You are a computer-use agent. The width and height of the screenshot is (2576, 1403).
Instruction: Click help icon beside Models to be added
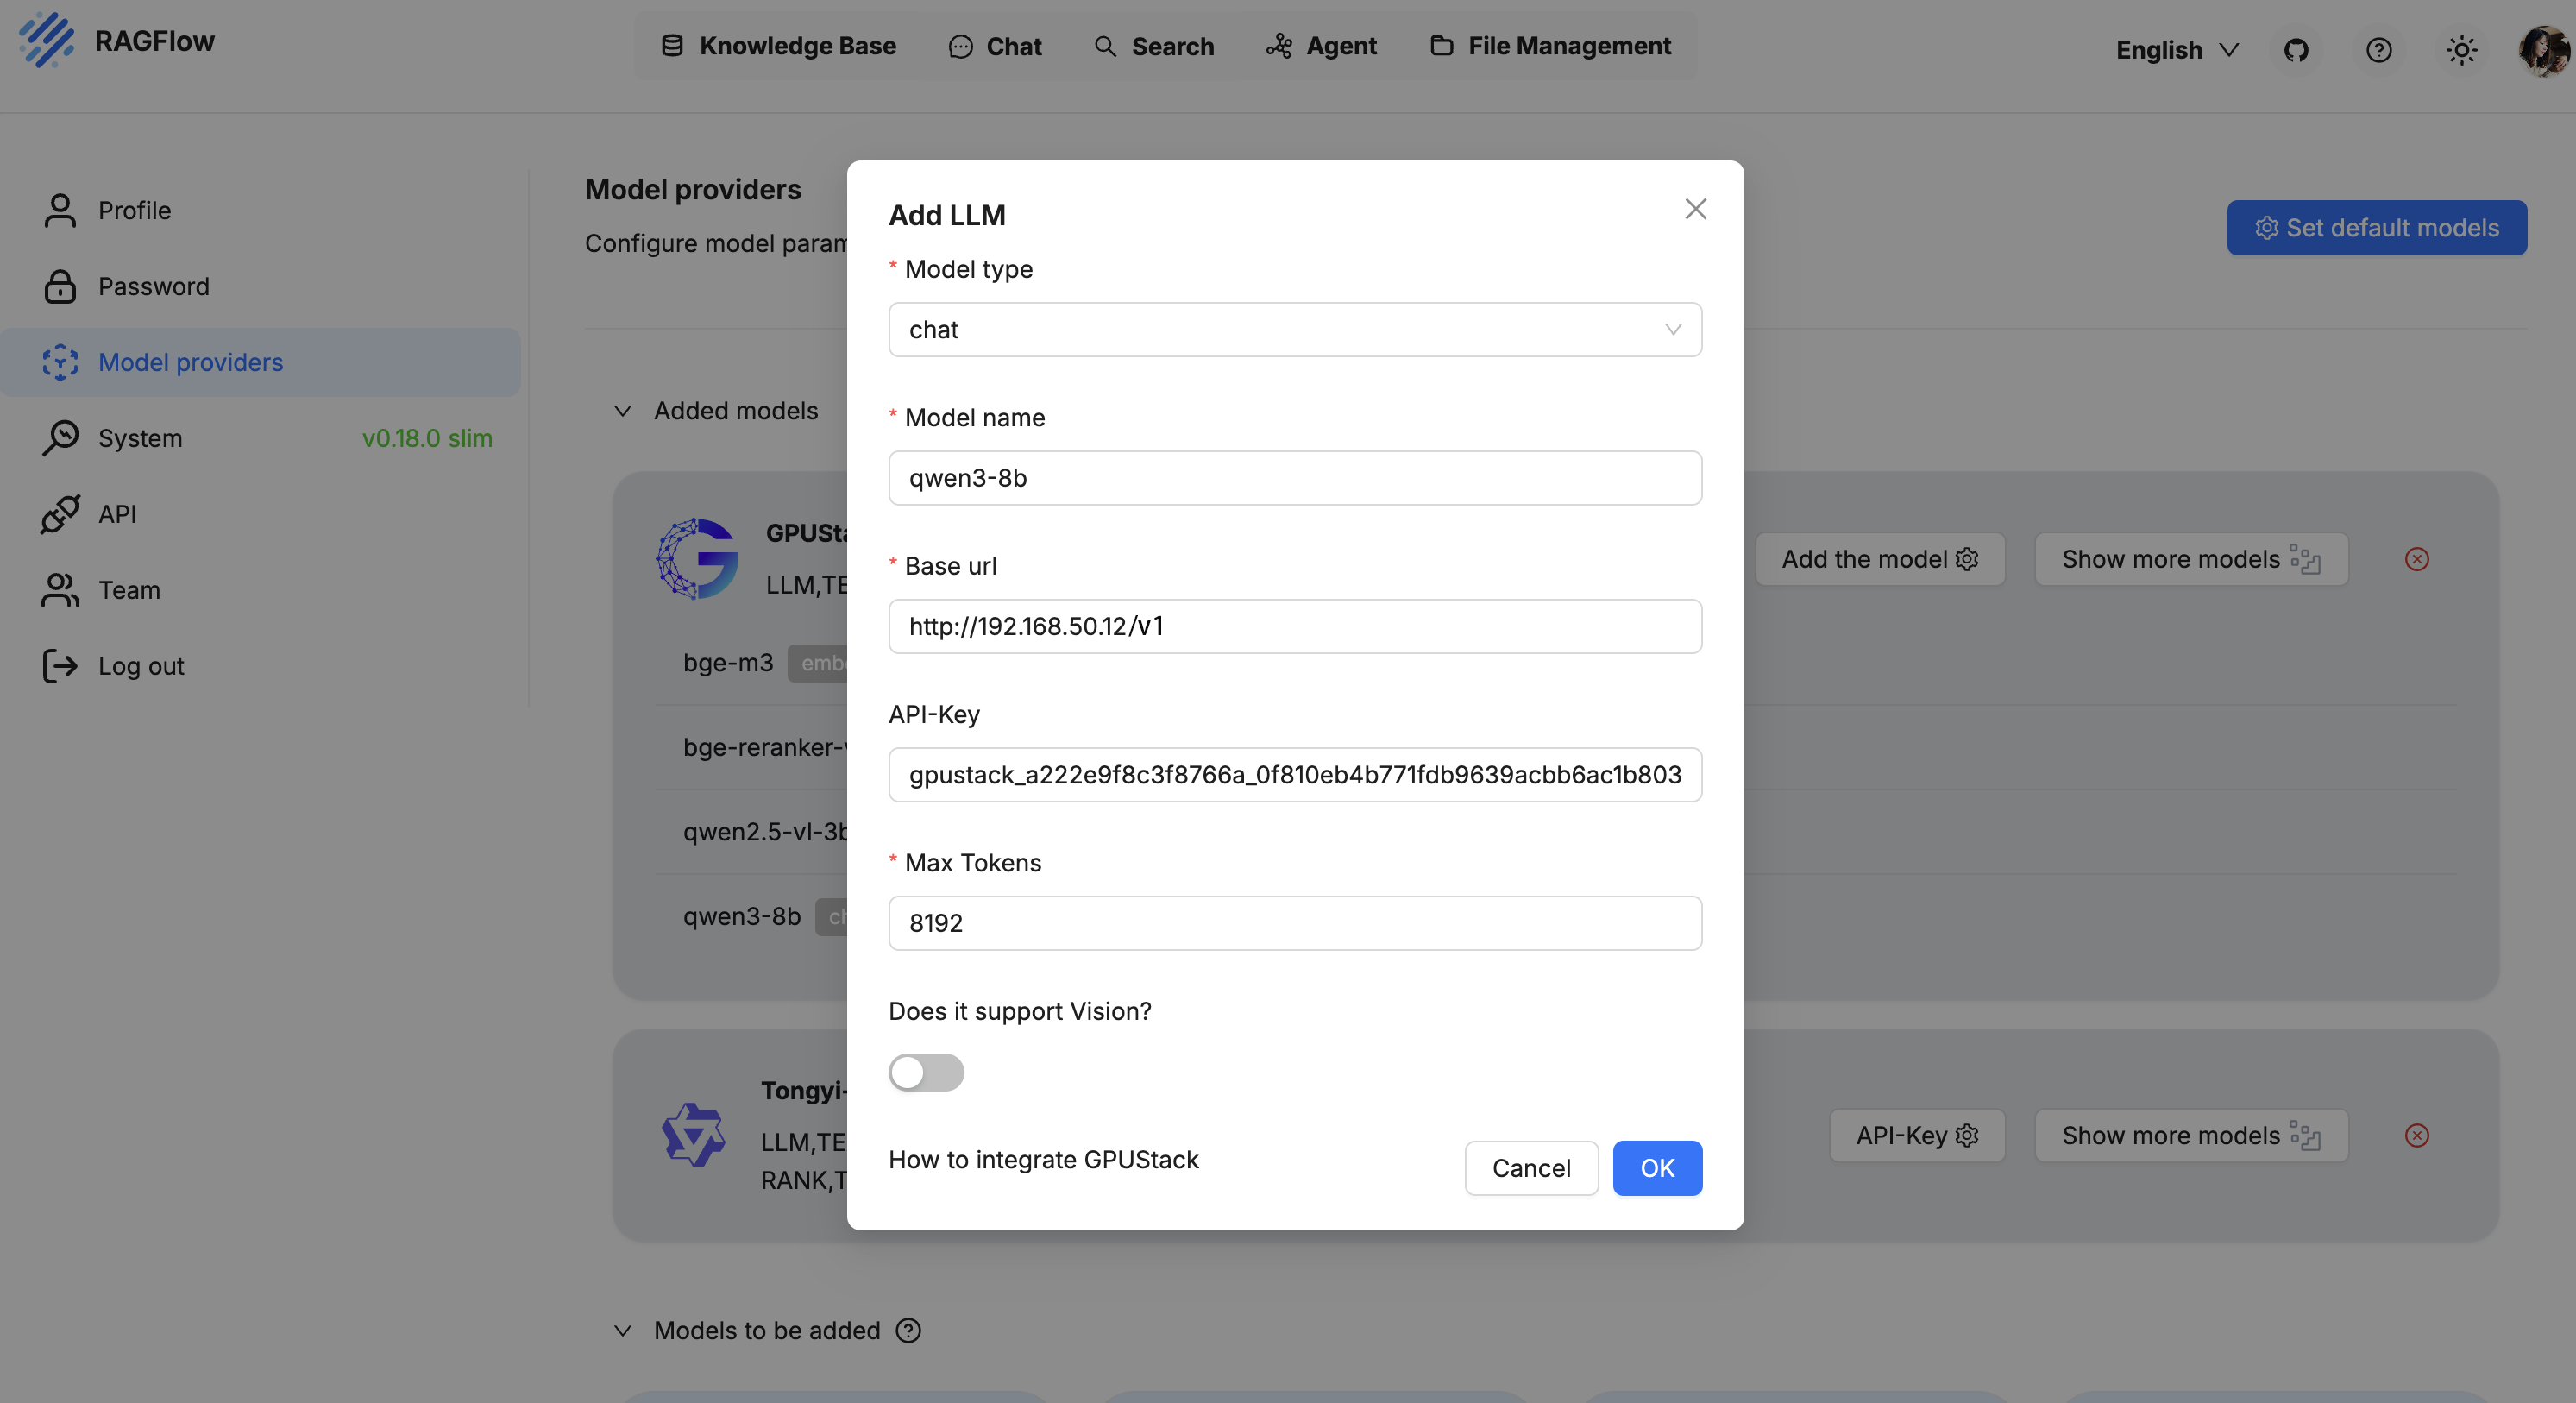pyautogui.click(x=908, y=1331)
